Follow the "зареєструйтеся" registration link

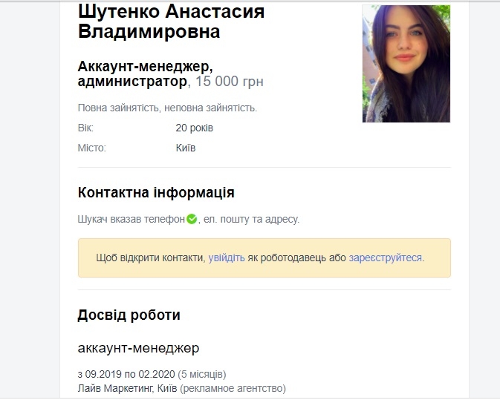coord(385,258)
